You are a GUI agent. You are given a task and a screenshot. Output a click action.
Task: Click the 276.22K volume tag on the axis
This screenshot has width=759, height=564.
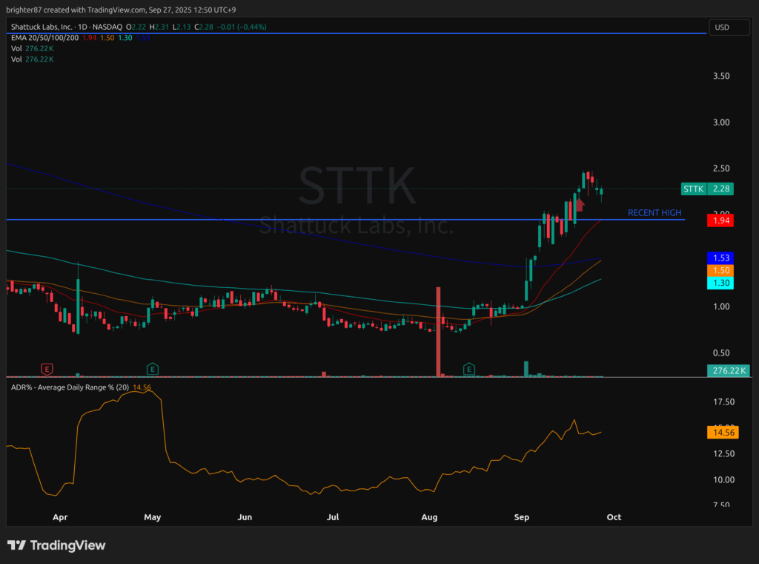click(x=729, y=370)
